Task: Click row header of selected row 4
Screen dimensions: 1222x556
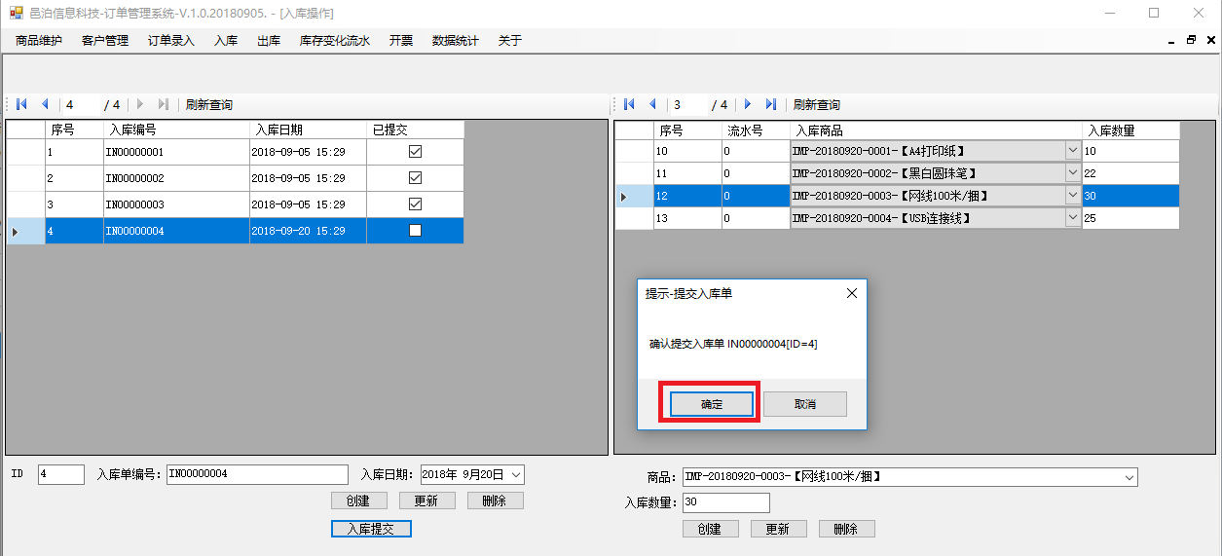Action: tap(25, 231)
